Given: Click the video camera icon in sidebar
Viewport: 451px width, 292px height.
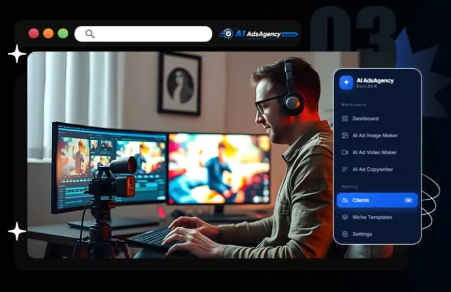Looking at the screenshot, I should click(345, 152).
